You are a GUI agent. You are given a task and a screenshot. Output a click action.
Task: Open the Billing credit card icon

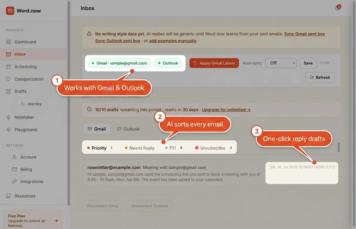[x=15, y=169]
